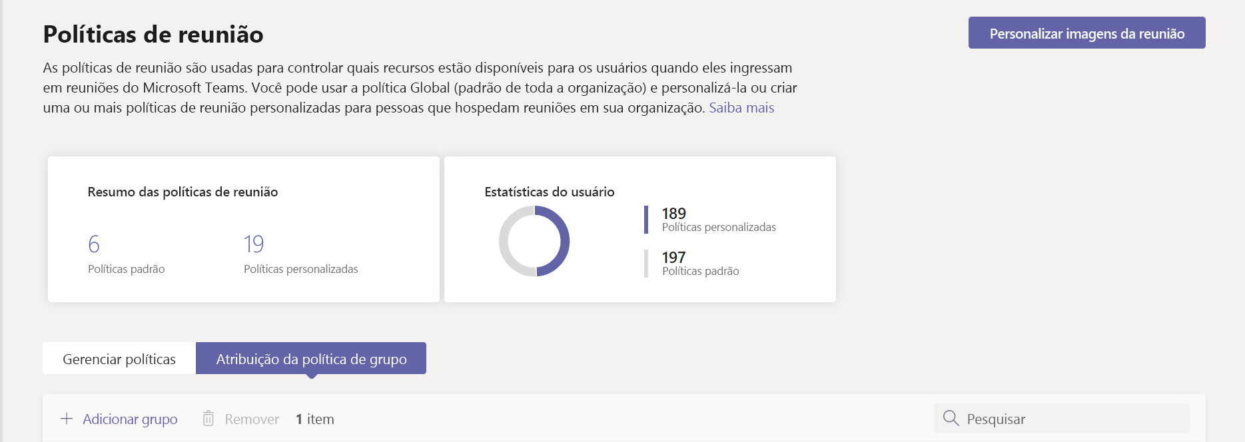The width and height of the screenshot is (1245, 442).
Task: Click the Adicionar grupo text label
Action: pyautogui.click(x=130, y=419)
